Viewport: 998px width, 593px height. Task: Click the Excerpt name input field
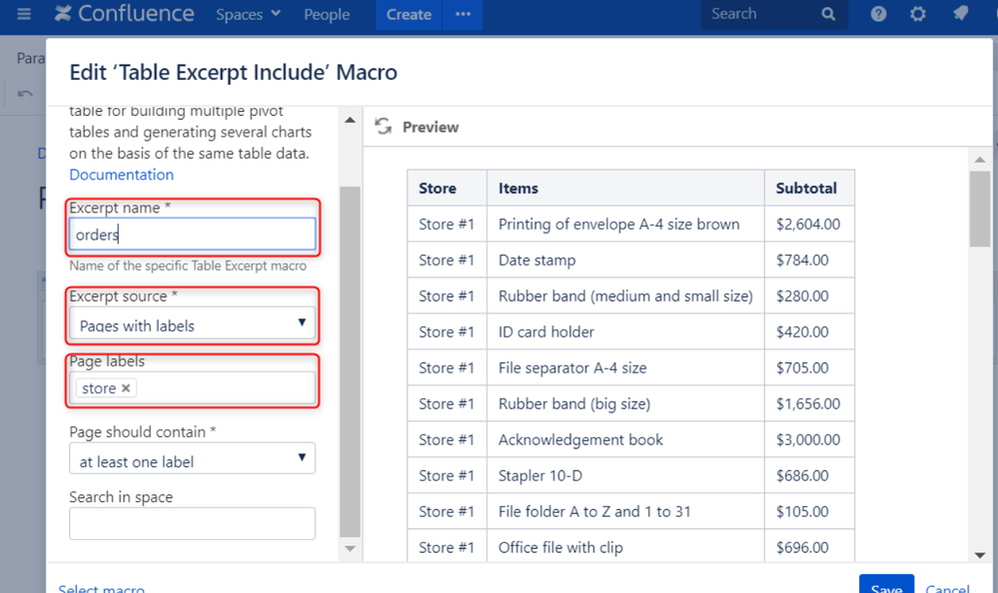192,235
